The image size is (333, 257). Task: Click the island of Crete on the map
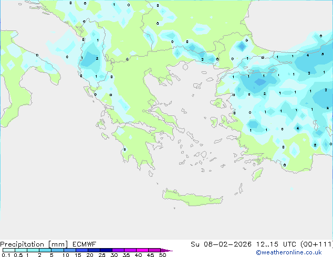point(192,198)
